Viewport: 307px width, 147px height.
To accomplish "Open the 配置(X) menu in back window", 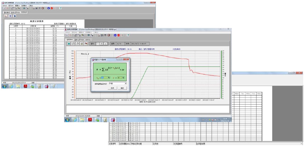I will click(16, 5).
